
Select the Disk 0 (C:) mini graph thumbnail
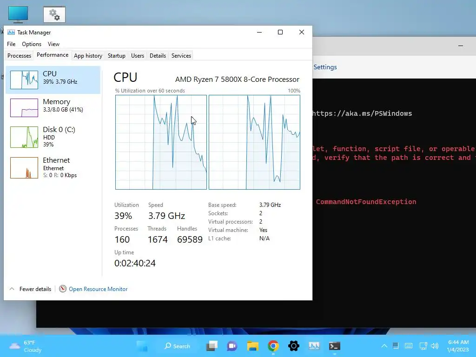pyautogui.click(x=24, y=137)
